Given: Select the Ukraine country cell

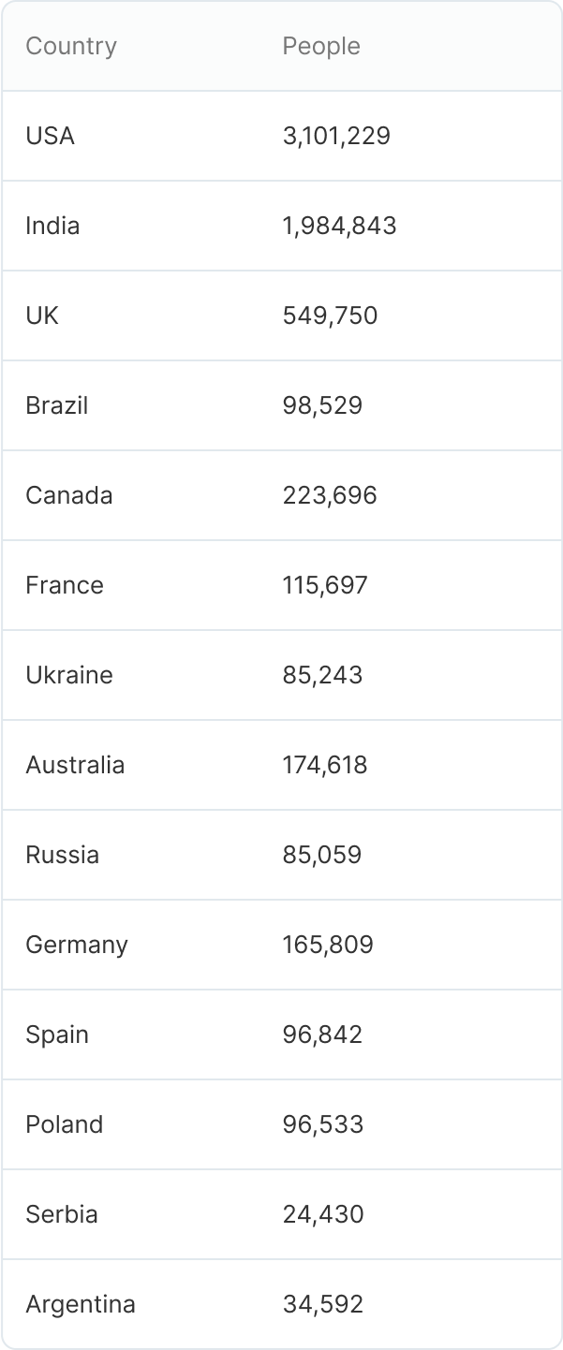Looking at the screenshot, I should (69, 675).
